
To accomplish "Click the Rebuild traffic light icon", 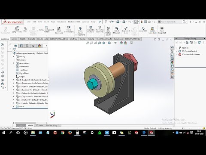I will coord(142,22).
